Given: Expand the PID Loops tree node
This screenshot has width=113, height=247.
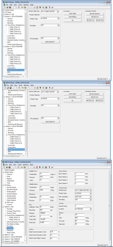Looking at the screenshot, I should click(x=6, y=202).
